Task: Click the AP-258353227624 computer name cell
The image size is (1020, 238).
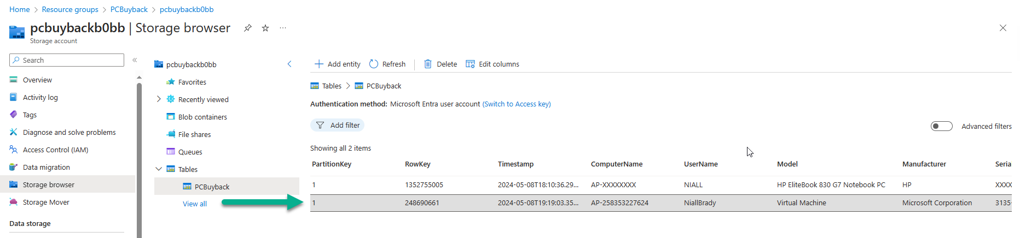Action: click(x=619, y=203)
